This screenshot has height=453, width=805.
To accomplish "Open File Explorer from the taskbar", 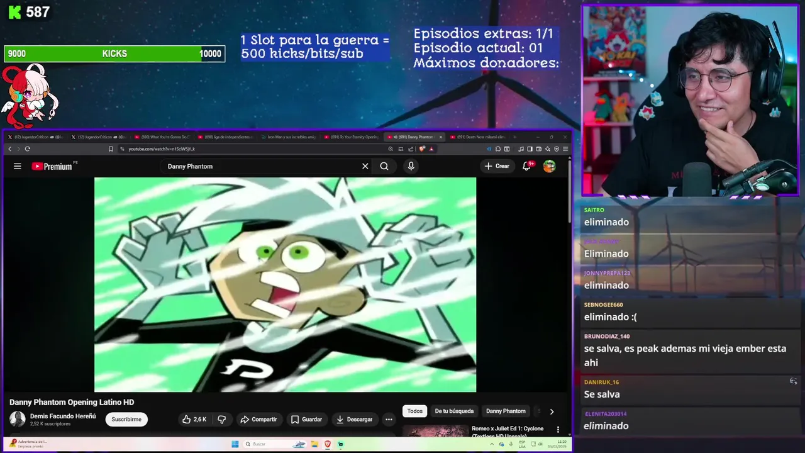I will (x=314, y=444).
